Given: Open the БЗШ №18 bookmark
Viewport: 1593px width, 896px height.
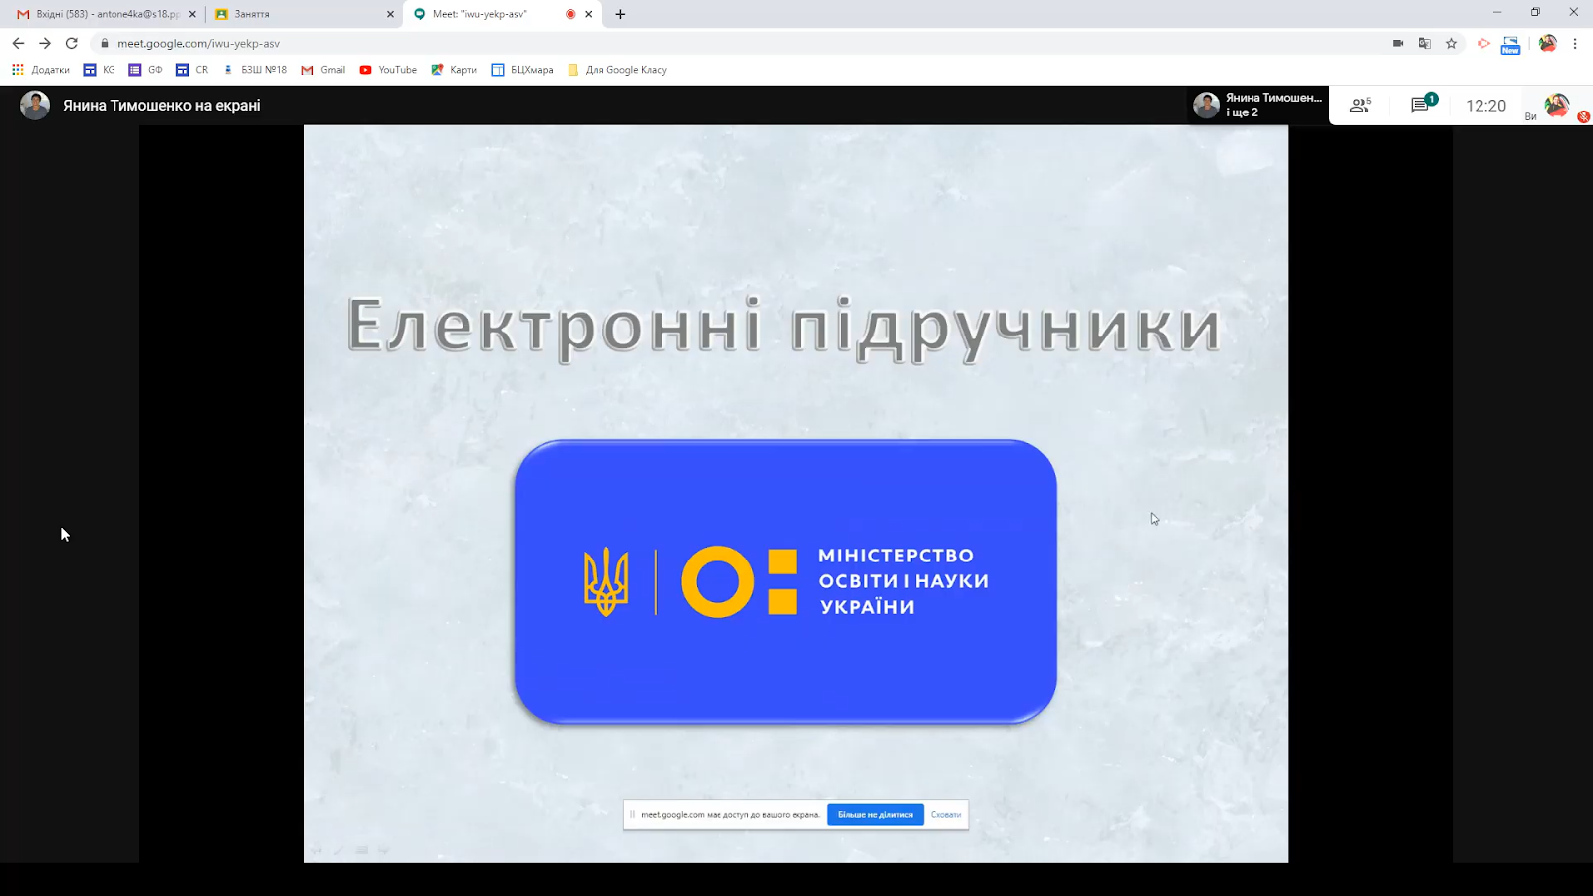Looking at the screenshot, I should click(255, 70).
